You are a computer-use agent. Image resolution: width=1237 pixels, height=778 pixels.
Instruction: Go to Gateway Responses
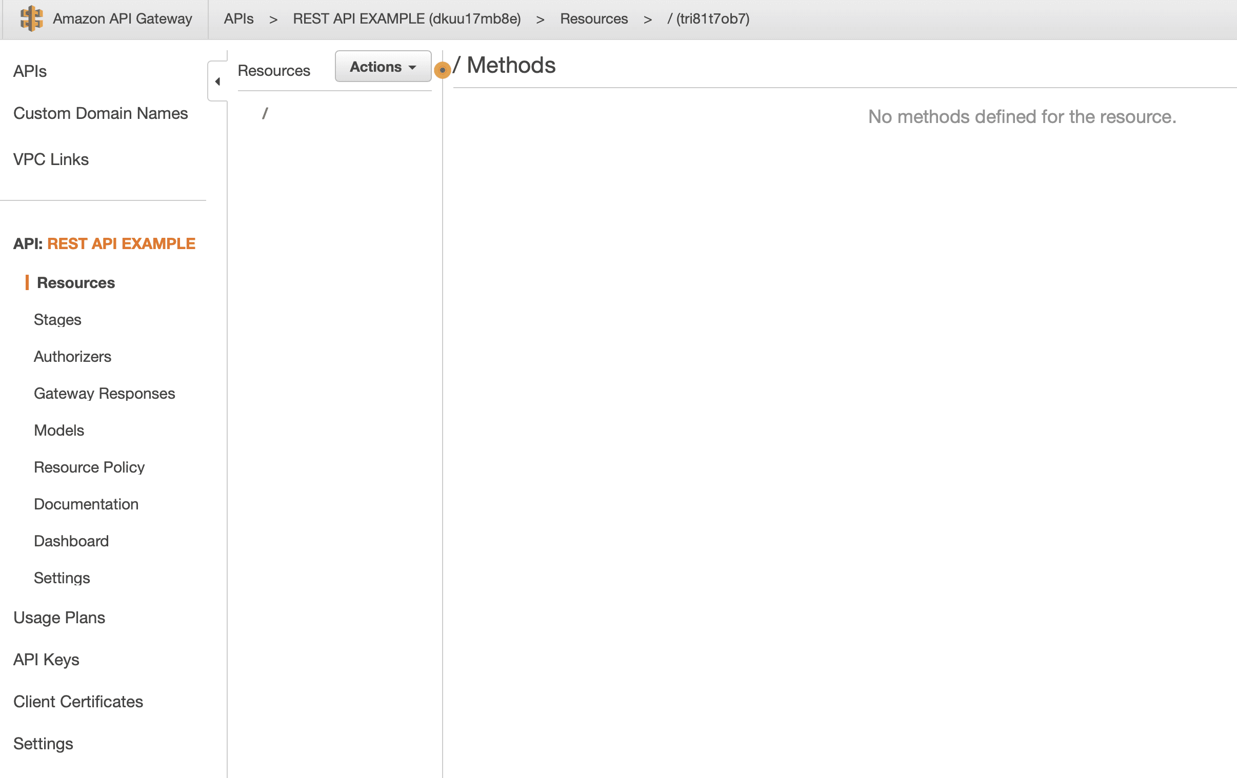[x=104, y=394]
